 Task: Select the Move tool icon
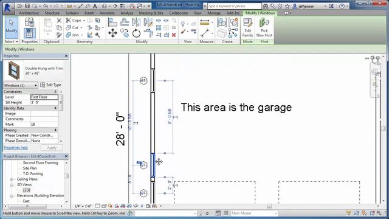pyautogui.click(x=112, y=33)
